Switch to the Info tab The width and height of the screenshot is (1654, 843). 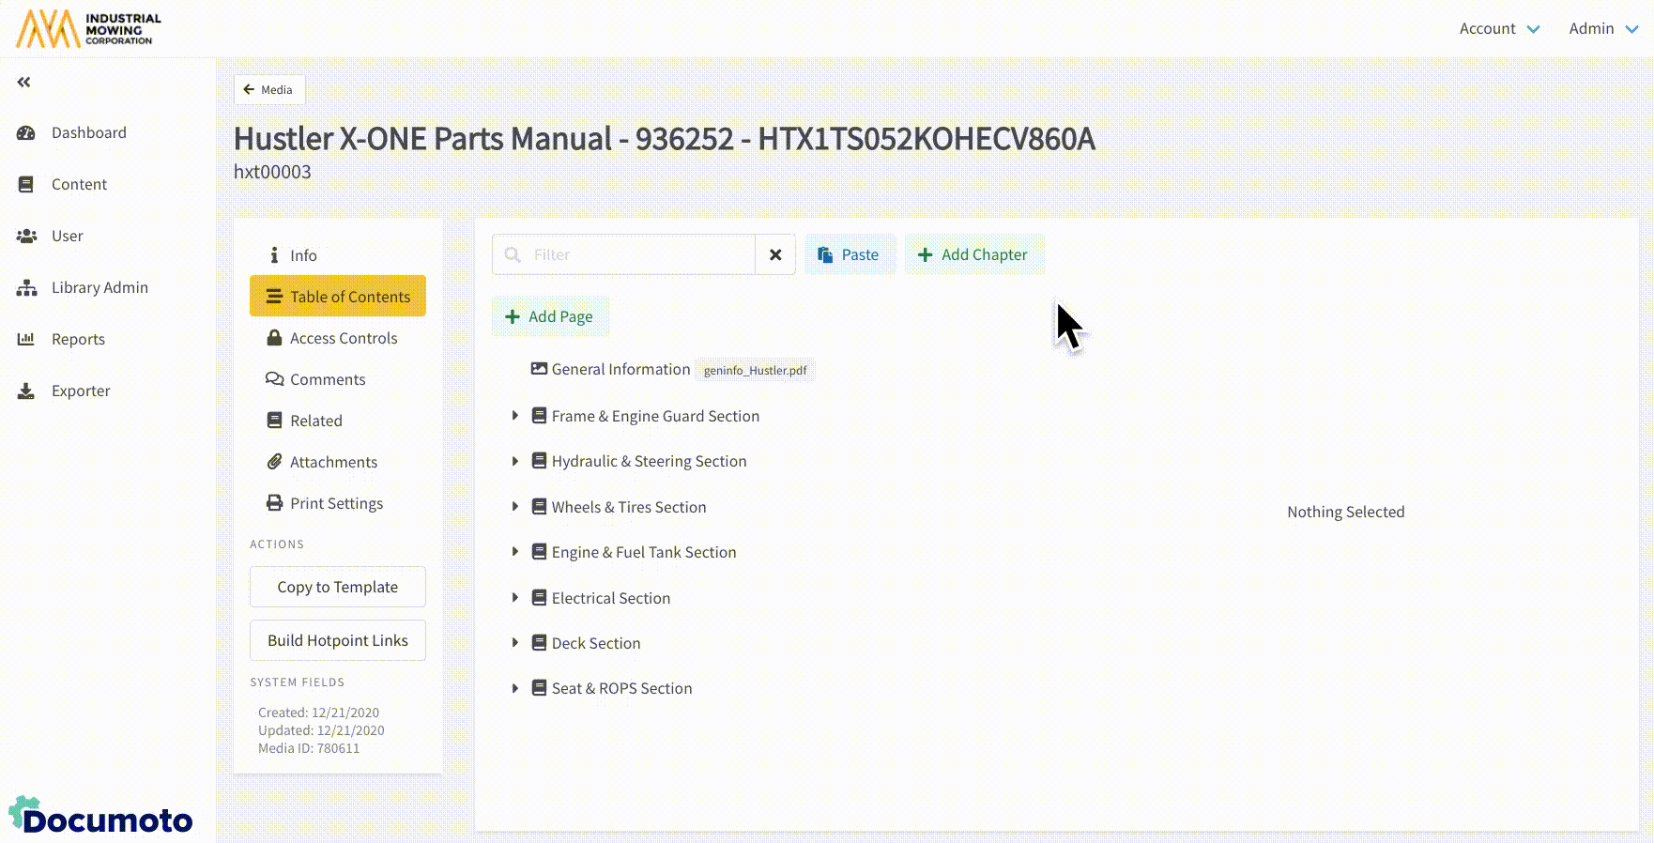pos(302,255)
